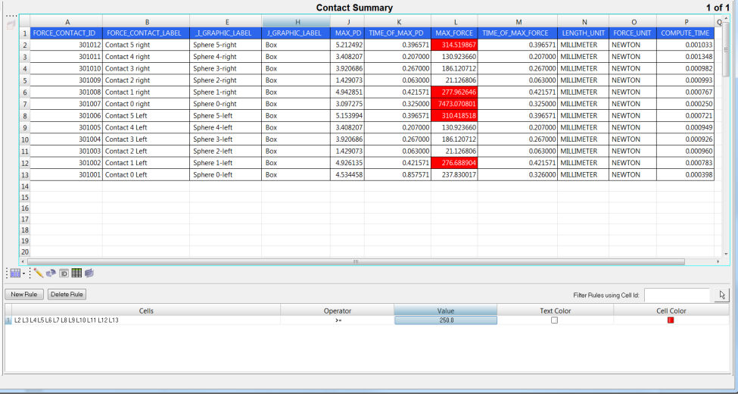Focus the Filter Rules using Cell Id field
Screen dimensions: 738x394
(677, 295)
